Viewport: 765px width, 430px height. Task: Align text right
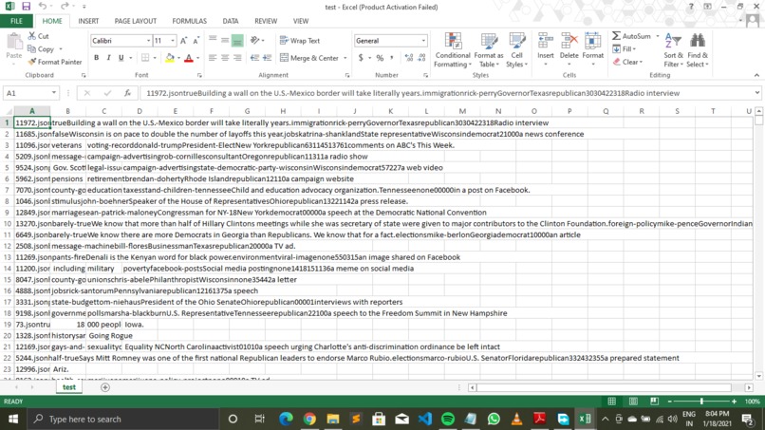coord(237,58)
